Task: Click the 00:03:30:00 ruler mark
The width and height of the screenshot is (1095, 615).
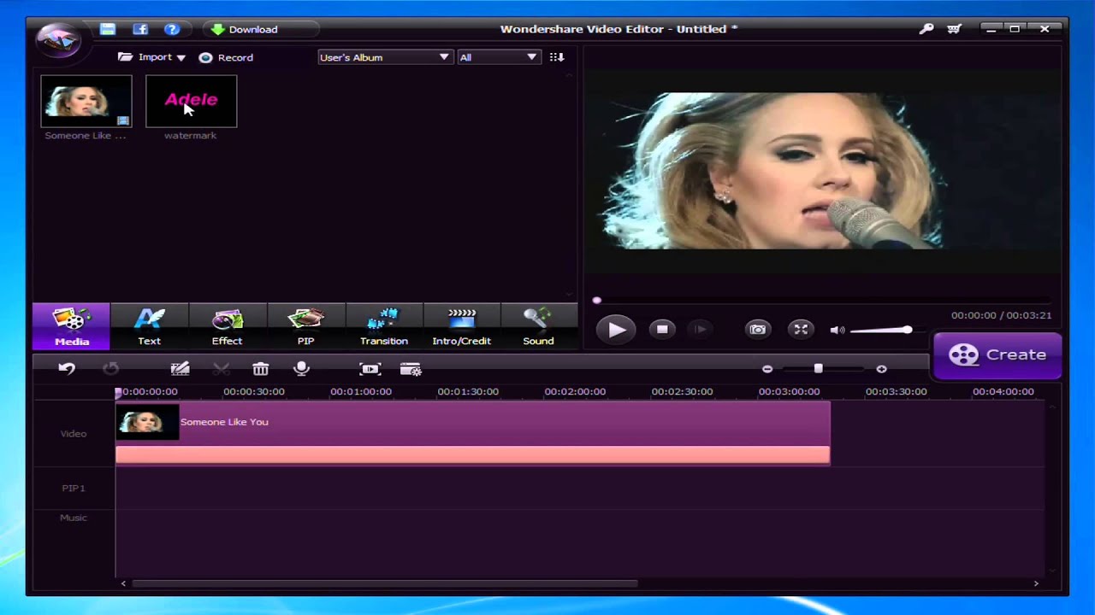Action: [896, 391]
